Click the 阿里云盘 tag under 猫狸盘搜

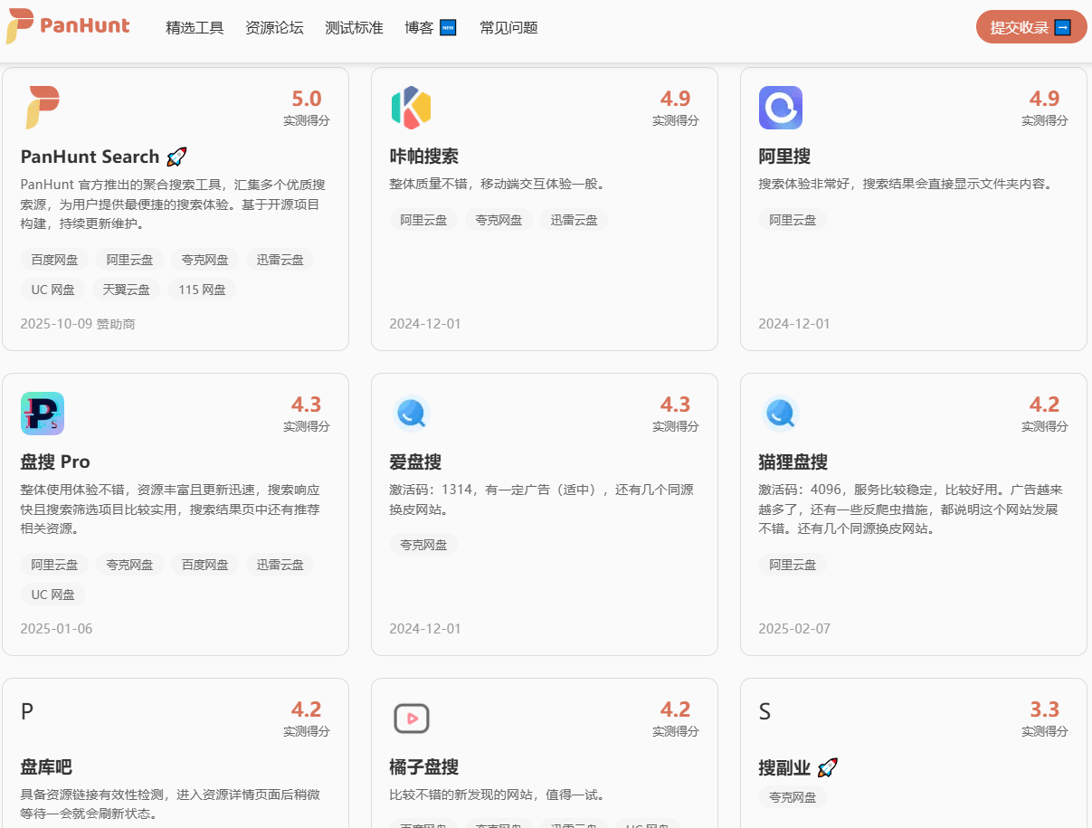(x=792, y=563)
